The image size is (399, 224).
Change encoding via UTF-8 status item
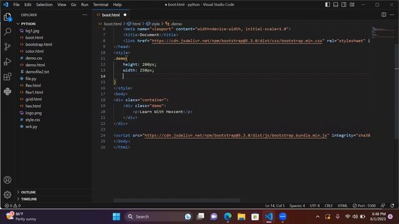314,206
